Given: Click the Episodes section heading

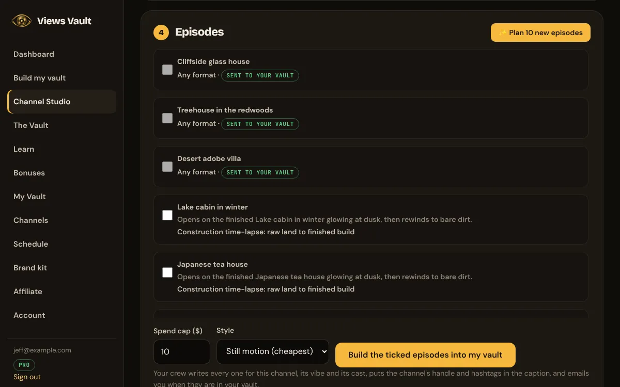Looking at the screenshot, I should (199, 32).
